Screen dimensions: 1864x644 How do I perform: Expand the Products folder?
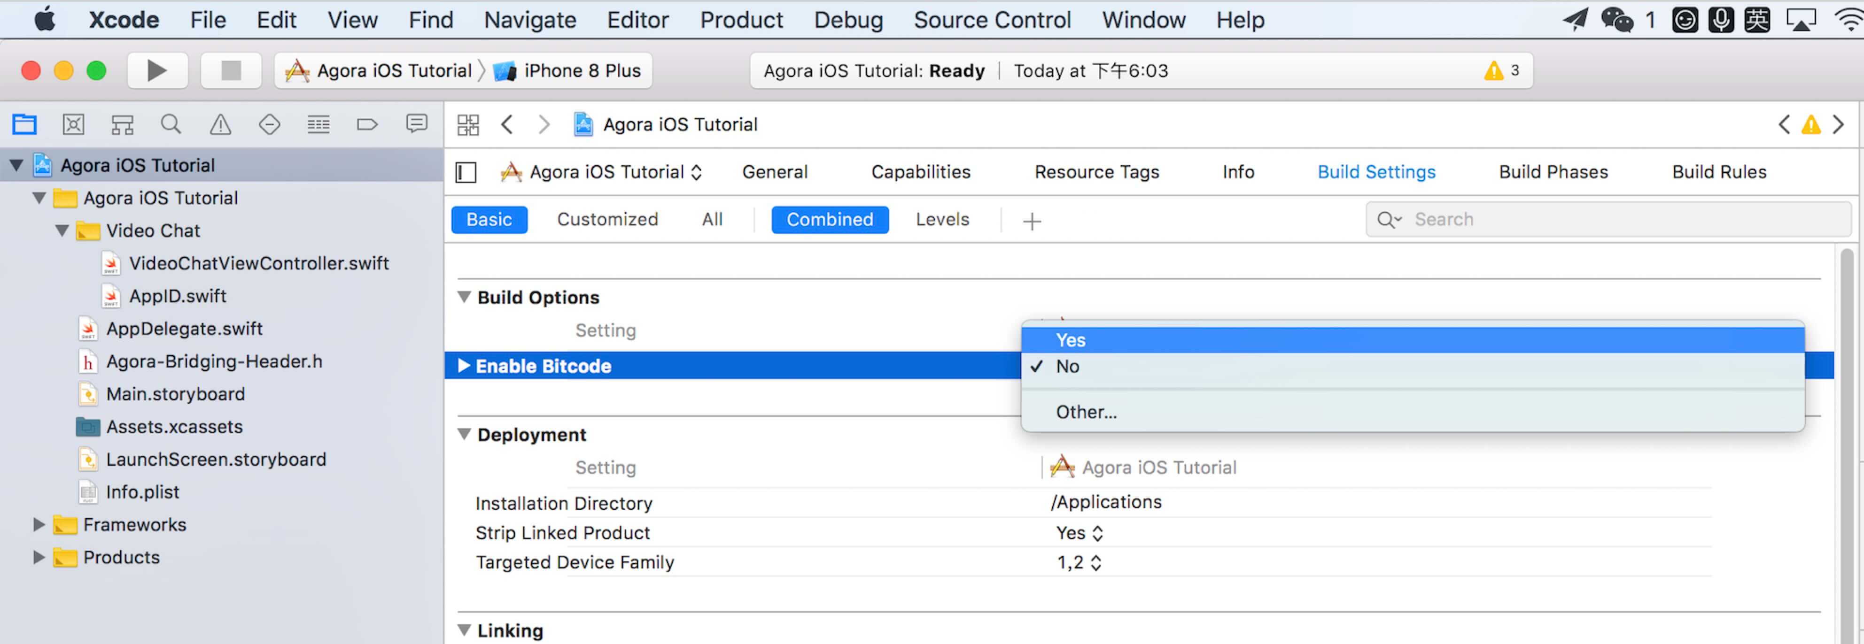39,557
